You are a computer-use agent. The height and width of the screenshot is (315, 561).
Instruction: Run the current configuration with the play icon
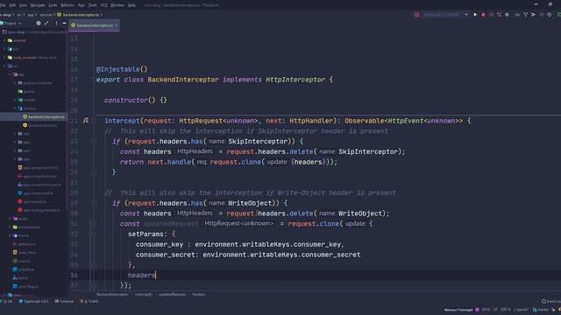(475, 15)
